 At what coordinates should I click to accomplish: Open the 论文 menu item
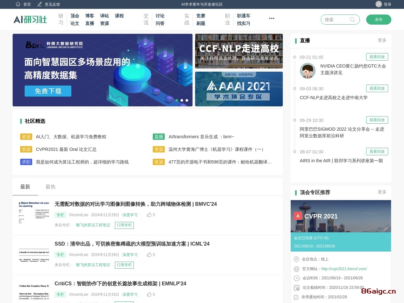pyautogui.click(x=75, y=23)
